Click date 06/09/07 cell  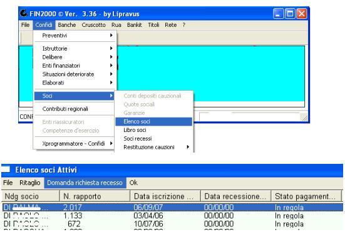148,208
